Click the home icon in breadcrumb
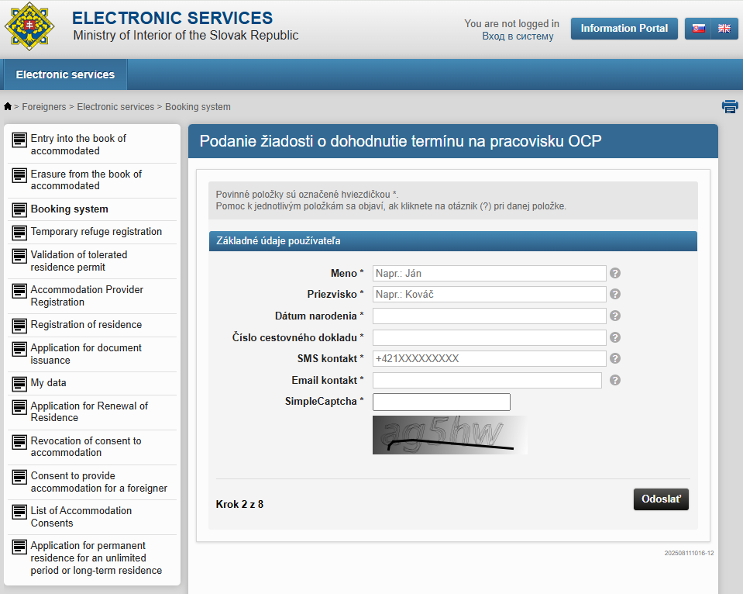This screenshot has width=743, height=594. (8, 107)
